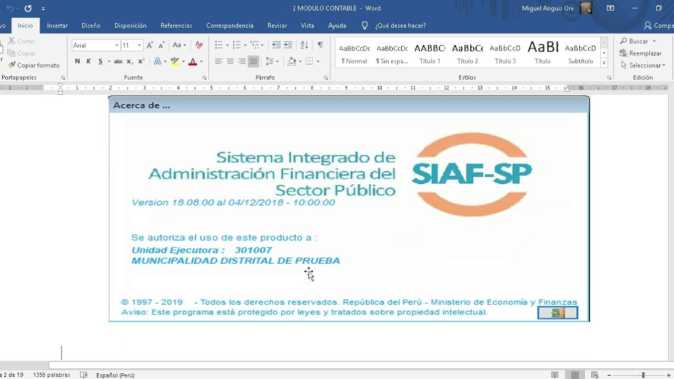This screenshot has width=674, height=379.
Task: Expand the highlight color dropdown arrow
Action: click(183, 62)
